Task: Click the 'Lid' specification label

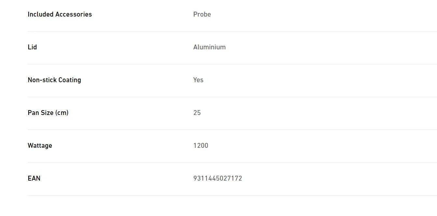Action: [32, 47]
